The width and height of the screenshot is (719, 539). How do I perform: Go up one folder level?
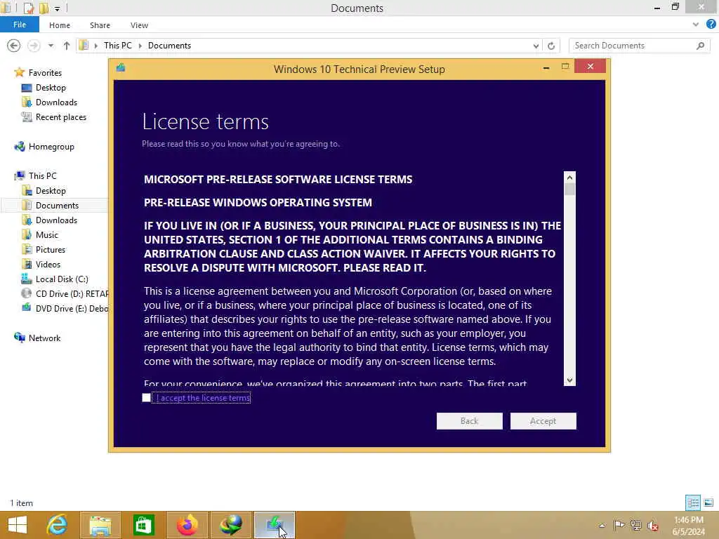point(67,46)
